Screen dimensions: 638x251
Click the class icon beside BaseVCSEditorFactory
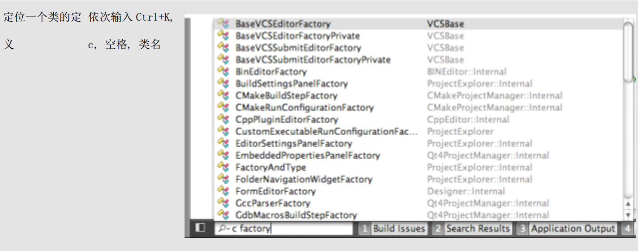(x=223, y=24)
